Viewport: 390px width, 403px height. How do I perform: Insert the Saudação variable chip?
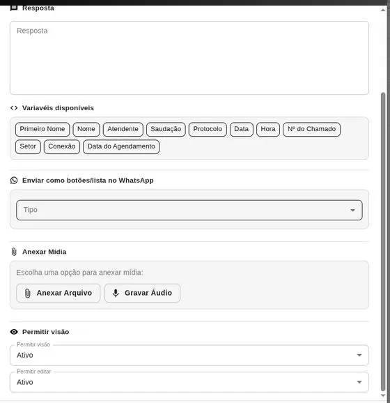click(166, 129)
